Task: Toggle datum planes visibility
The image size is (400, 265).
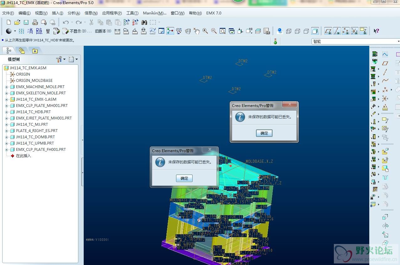Action: click(x=328, y=31)
